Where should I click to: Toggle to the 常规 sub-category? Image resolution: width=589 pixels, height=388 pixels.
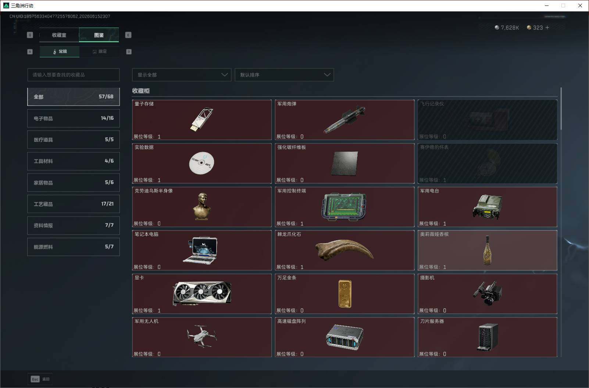click(60, 51)
